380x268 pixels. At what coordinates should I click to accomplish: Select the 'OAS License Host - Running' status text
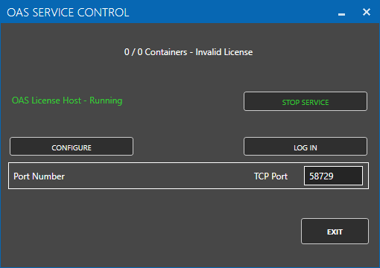tap(67, 100)
